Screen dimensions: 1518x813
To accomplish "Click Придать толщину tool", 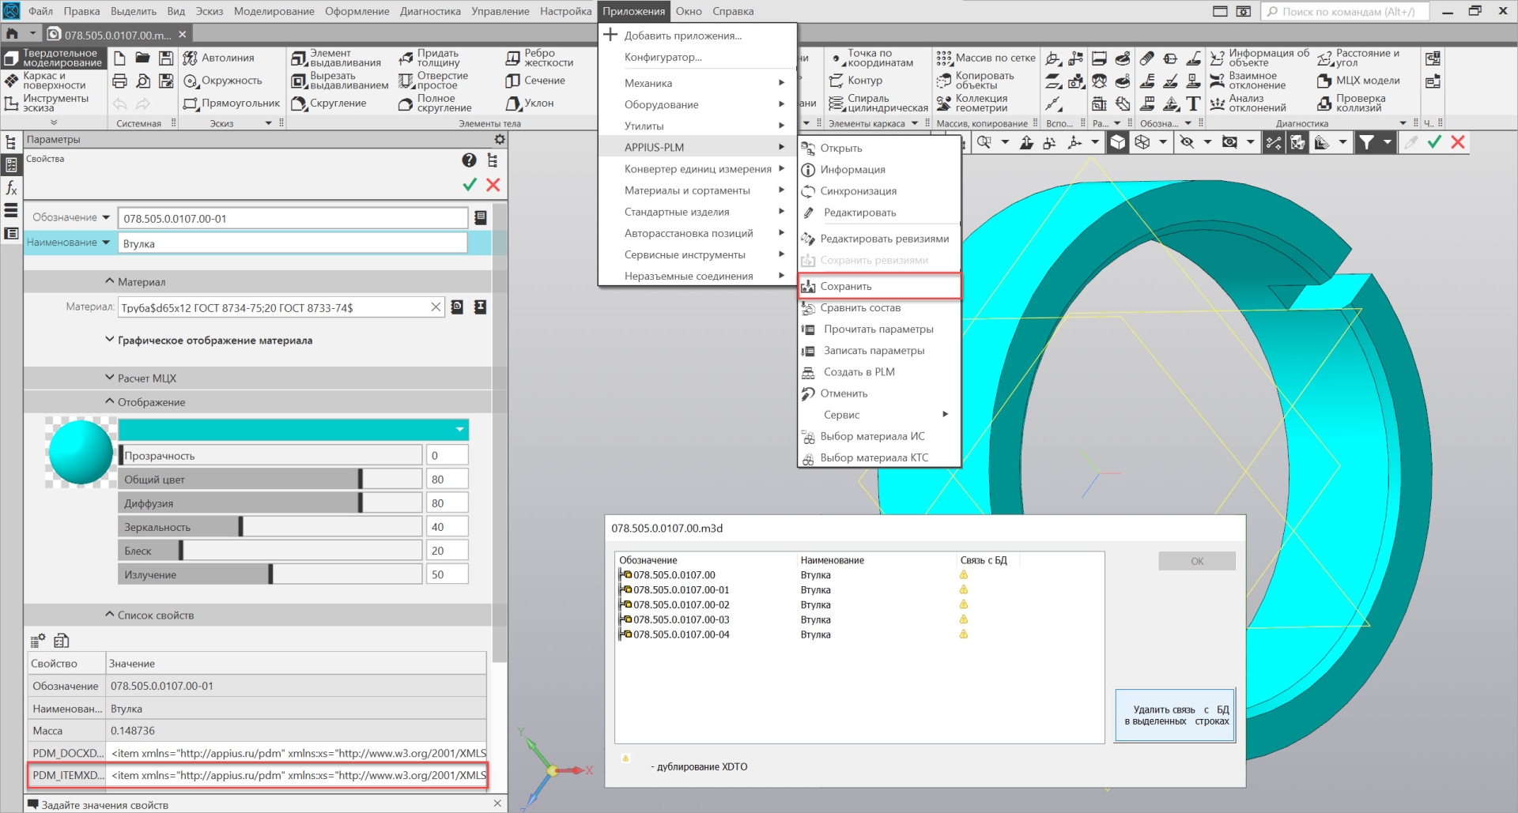I will click(x=429, y=58).
